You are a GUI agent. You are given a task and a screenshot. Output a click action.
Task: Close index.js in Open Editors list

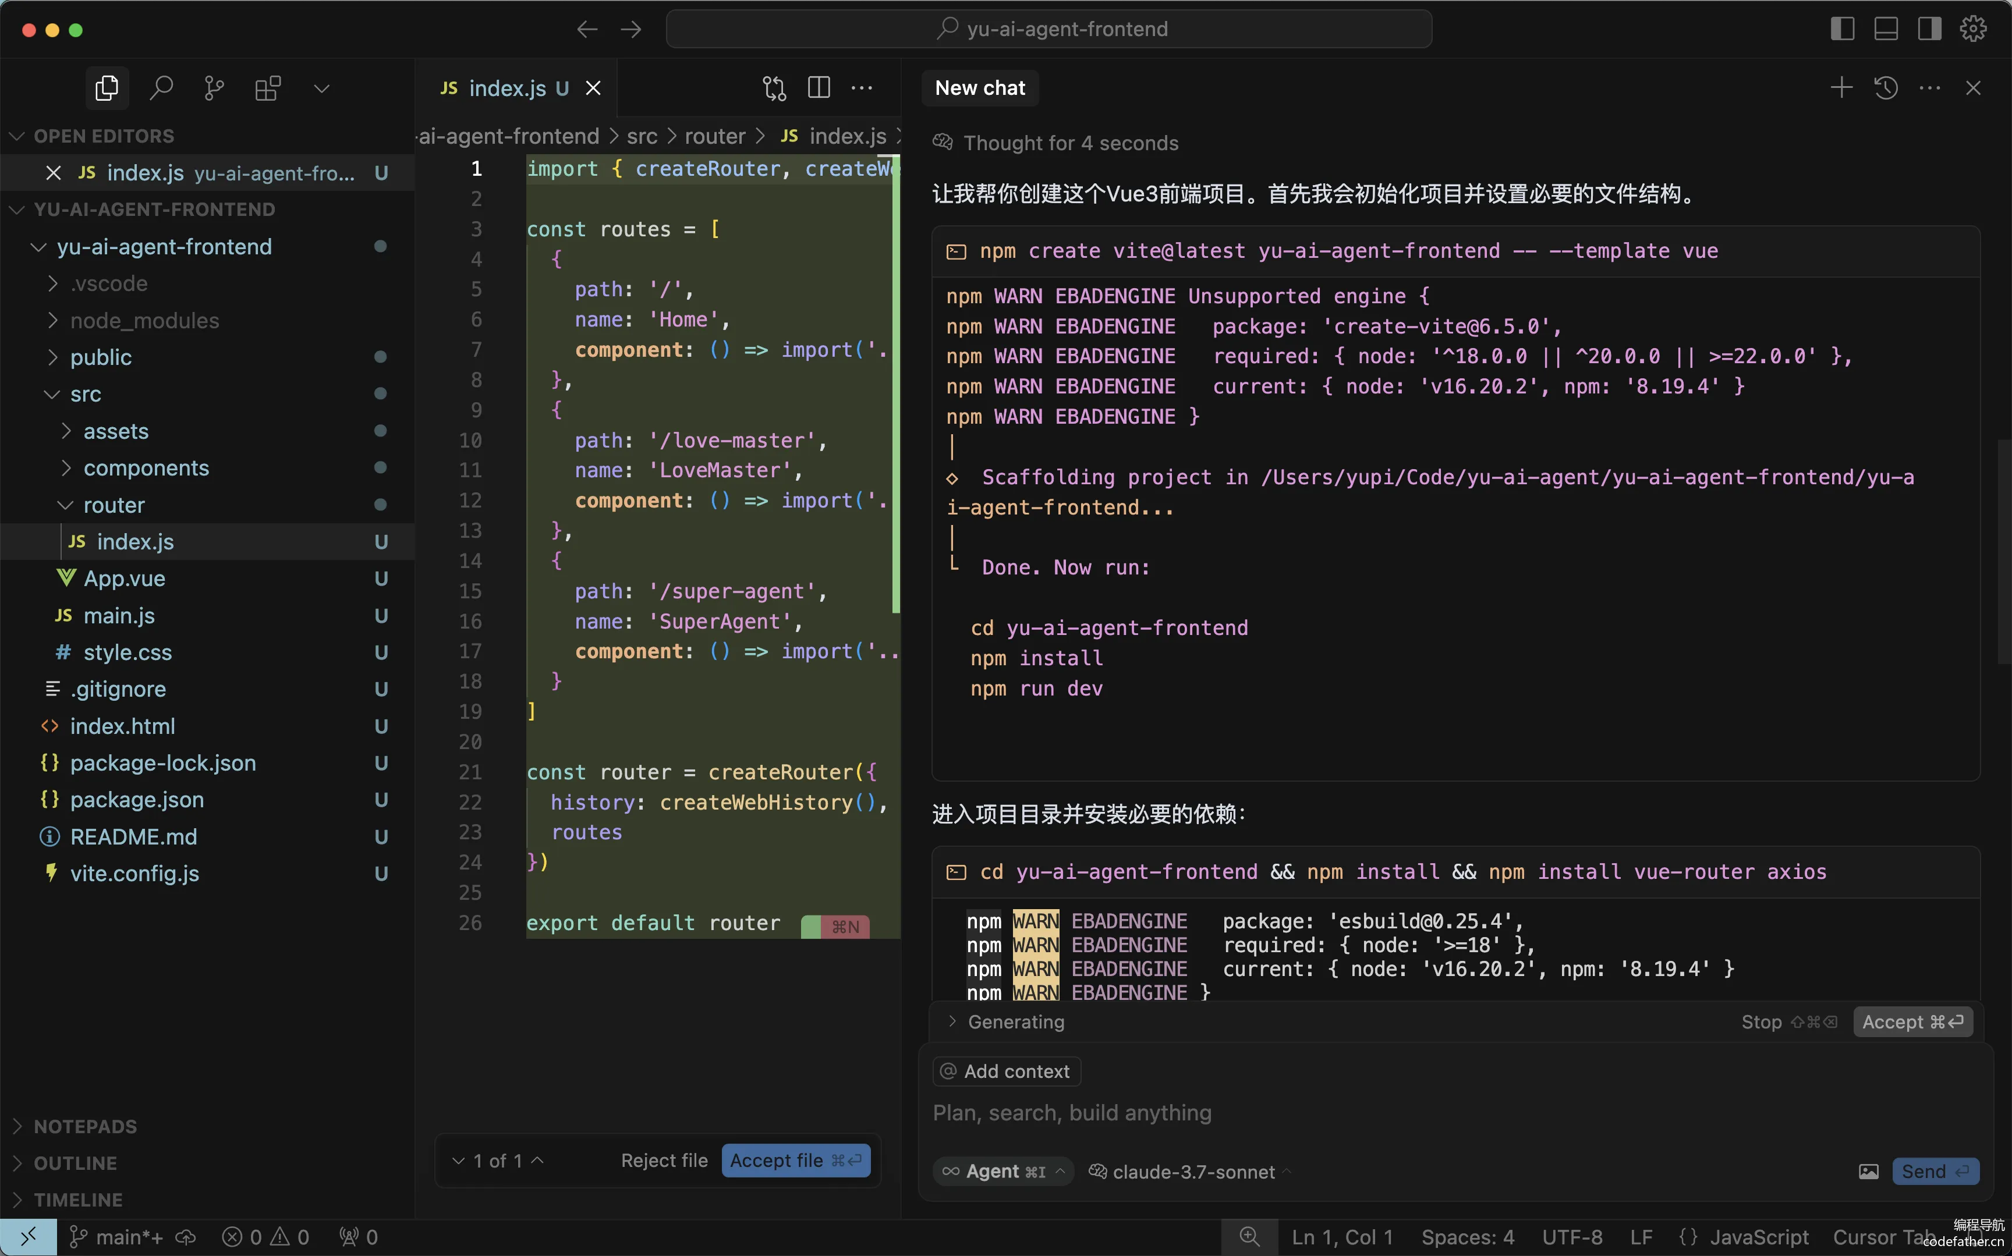point(54,173)
